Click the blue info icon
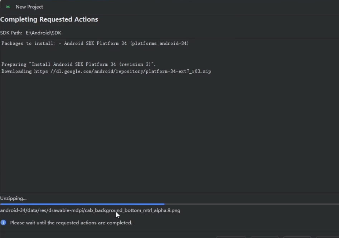This screenshot has width=339, height=238. point(3,223)
